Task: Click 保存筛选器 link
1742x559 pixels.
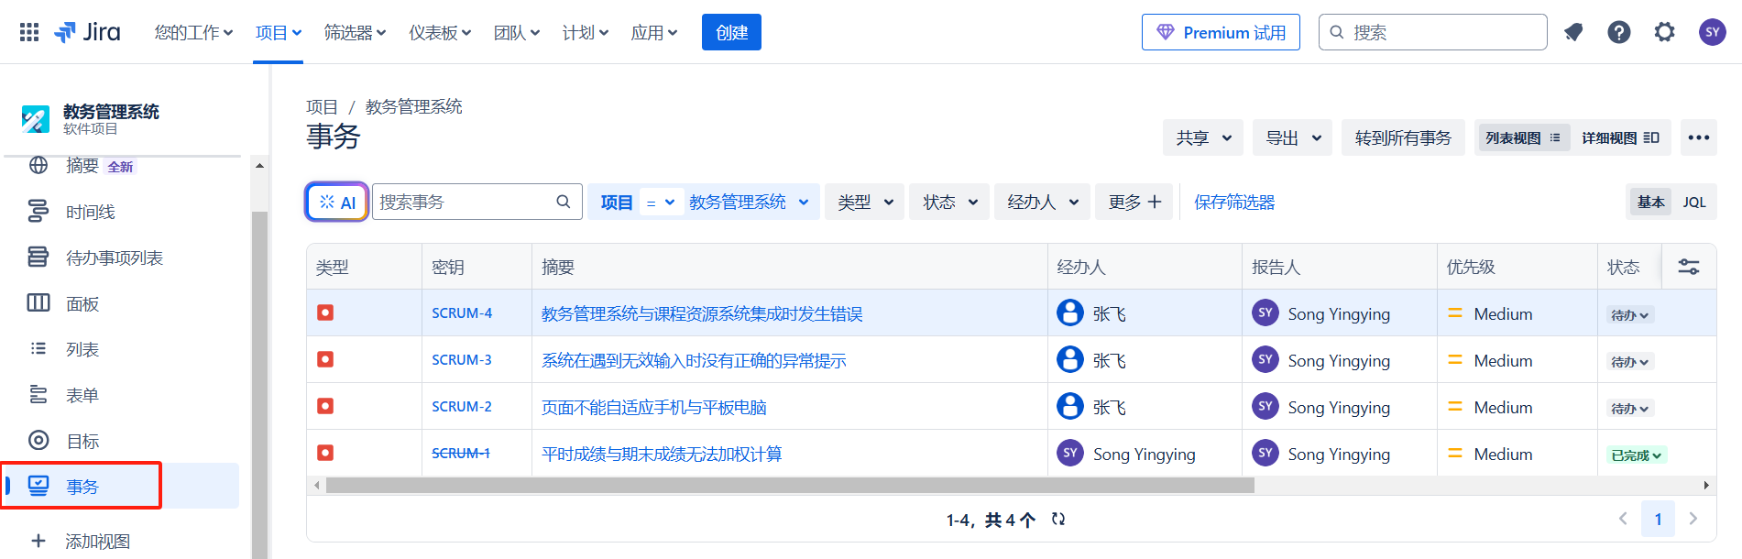Action: pos(1234,202)
